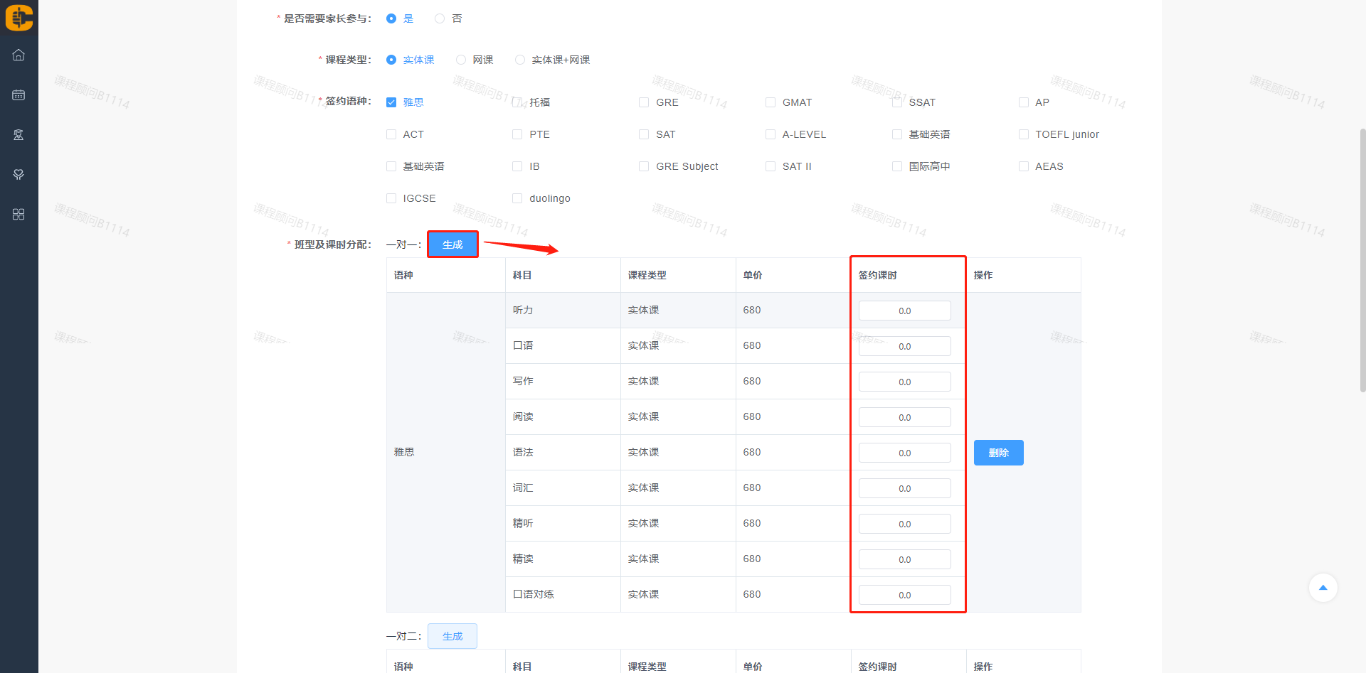This screenshot has width=1366, height=673.
Task: Uncheck the 雅思 language checkbox
Action: (391, 102)
